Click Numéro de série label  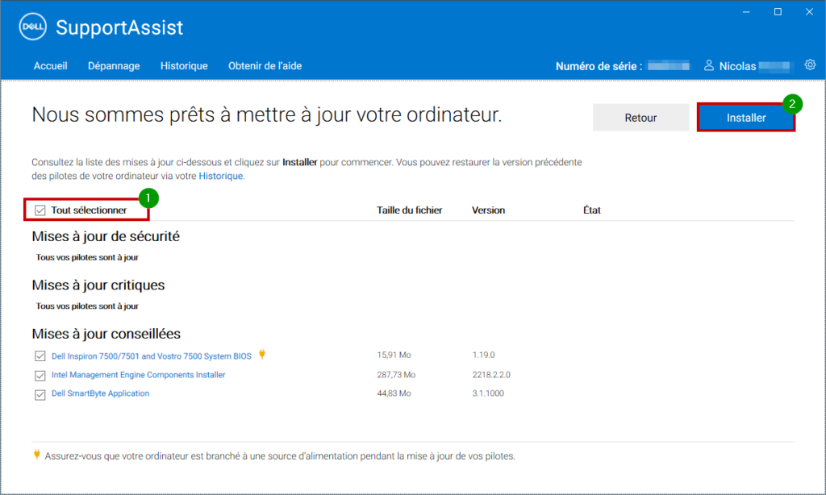[599, 66]
